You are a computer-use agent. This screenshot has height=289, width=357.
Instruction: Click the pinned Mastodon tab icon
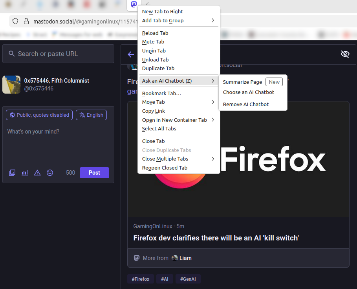click(134, 5)
